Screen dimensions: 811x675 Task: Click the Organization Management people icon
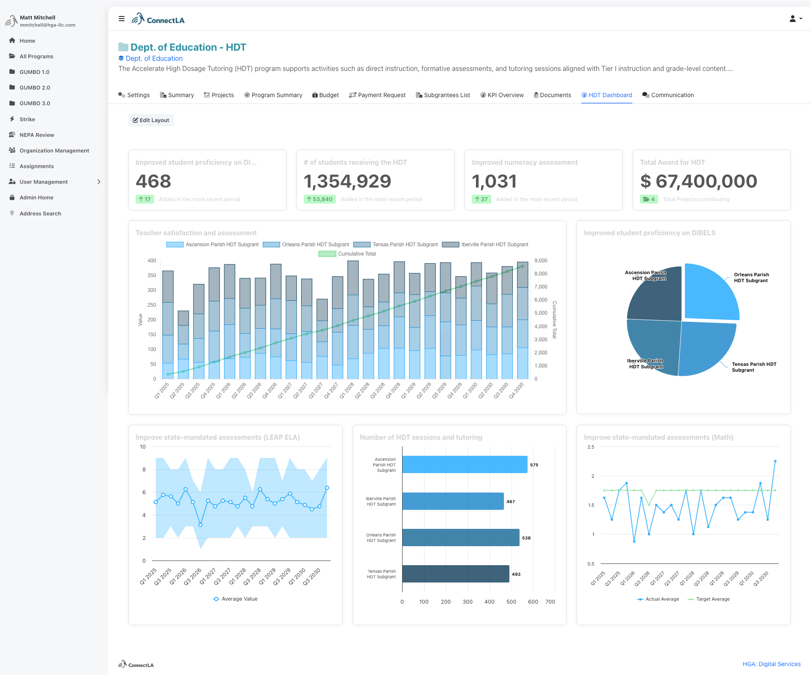tap(12, 150)
